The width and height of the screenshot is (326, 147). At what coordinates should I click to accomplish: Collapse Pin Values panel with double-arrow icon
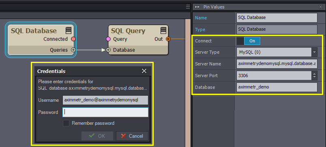[197, 7]
